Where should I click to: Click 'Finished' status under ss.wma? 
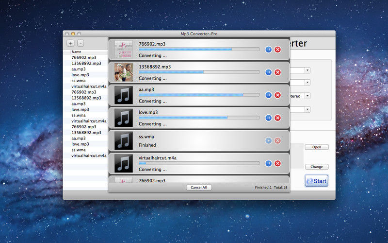(x=147, y=145)
